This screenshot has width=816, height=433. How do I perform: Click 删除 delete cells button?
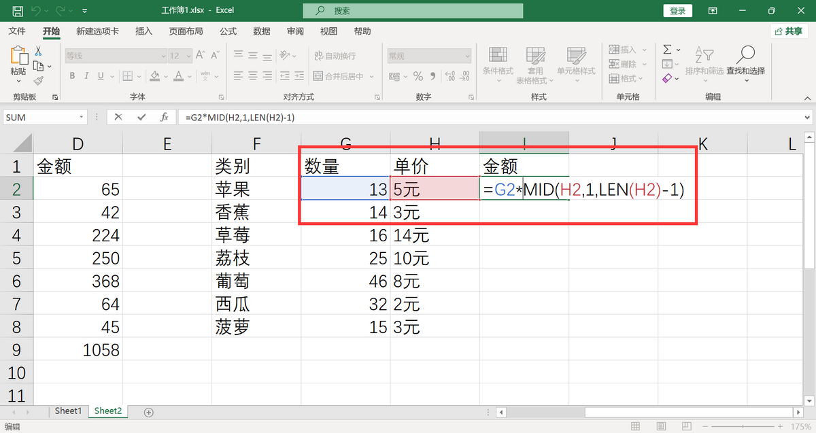624,65
